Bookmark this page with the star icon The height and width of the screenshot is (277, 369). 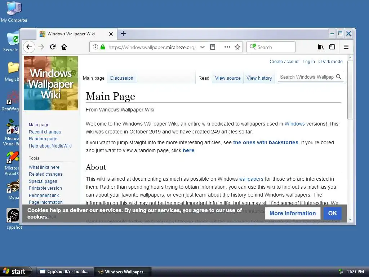(x=237, y=47)
